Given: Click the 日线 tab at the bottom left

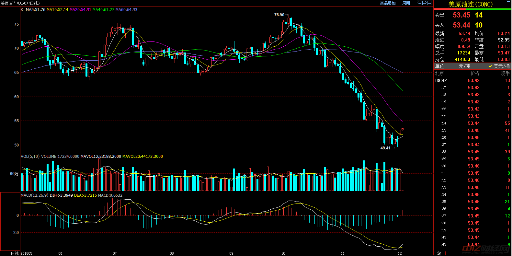Looking at the screenshot, I should pos(15,253).
